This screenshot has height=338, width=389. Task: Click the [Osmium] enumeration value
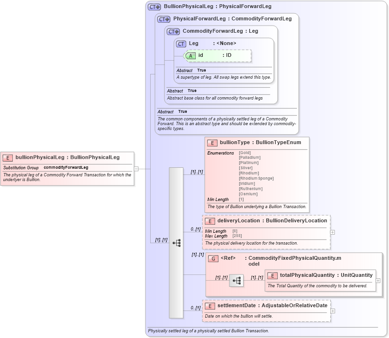tap(248, 194)
